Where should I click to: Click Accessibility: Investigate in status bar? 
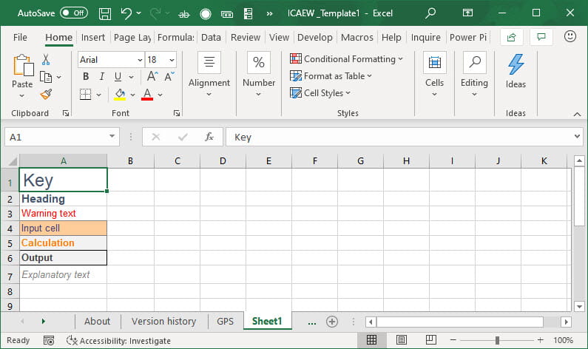[118, 341]
